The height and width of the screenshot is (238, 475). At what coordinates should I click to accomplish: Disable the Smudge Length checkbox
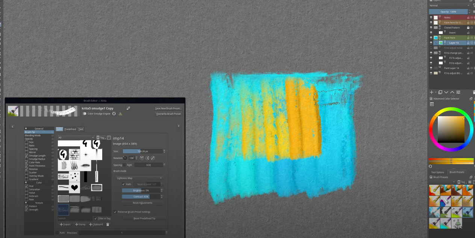27,156
